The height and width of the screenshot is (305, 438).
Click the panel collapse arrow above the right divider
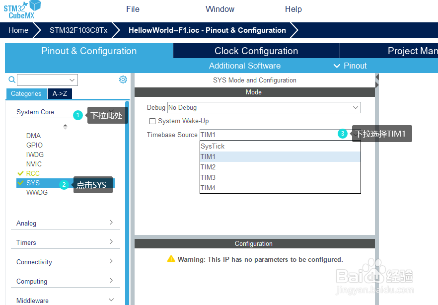pos(377,77)
